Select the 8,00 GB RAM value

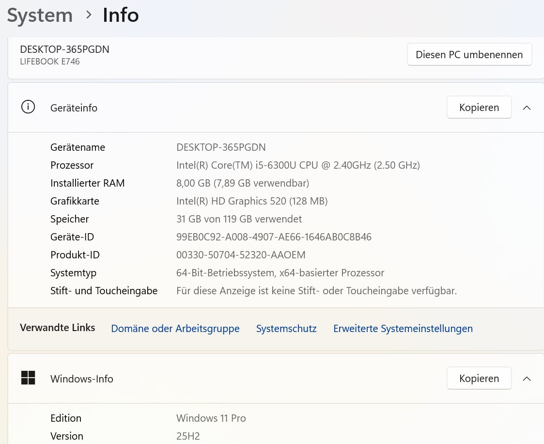click(x=243, y=183)
